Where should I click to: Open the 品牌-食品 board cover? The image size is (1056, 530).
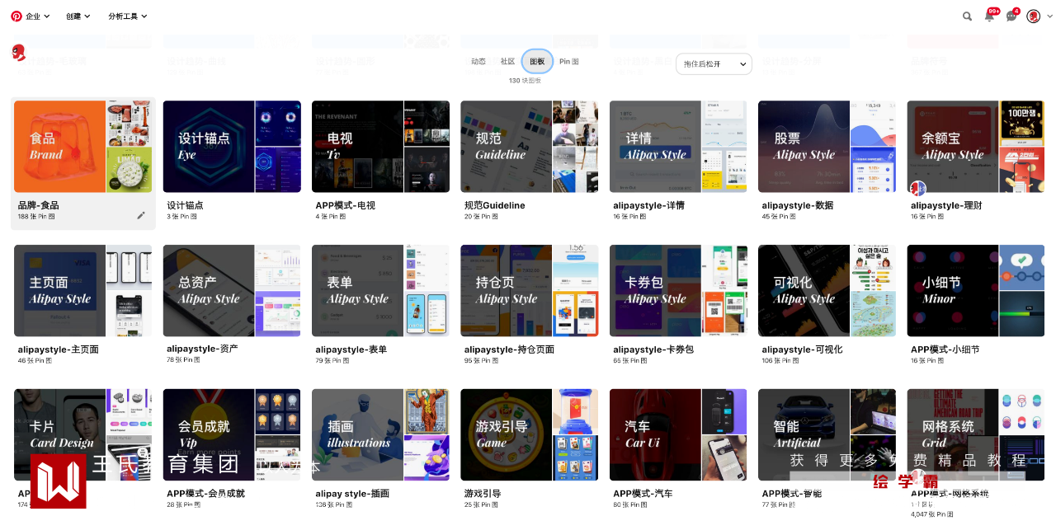(x=82, y=147)
